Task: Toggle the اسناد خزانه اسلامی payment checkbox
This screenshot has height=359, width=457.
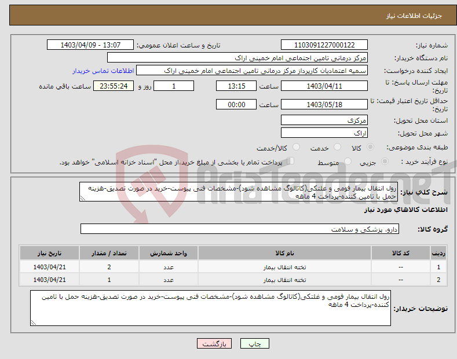Action: (291, 161)
